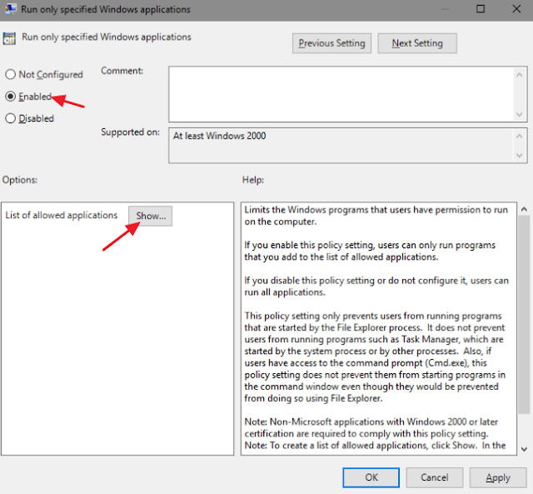Click the Supported on scroll up arrow
This screenshot has width=533, height=494.
(x=519, y=137)
